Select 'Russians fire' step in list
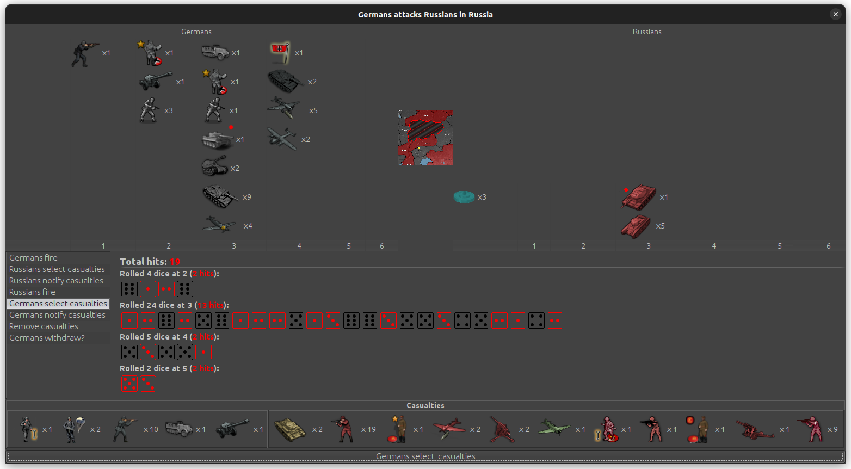The height and width of the screenshot is (469, 851). tap(58, 292)
